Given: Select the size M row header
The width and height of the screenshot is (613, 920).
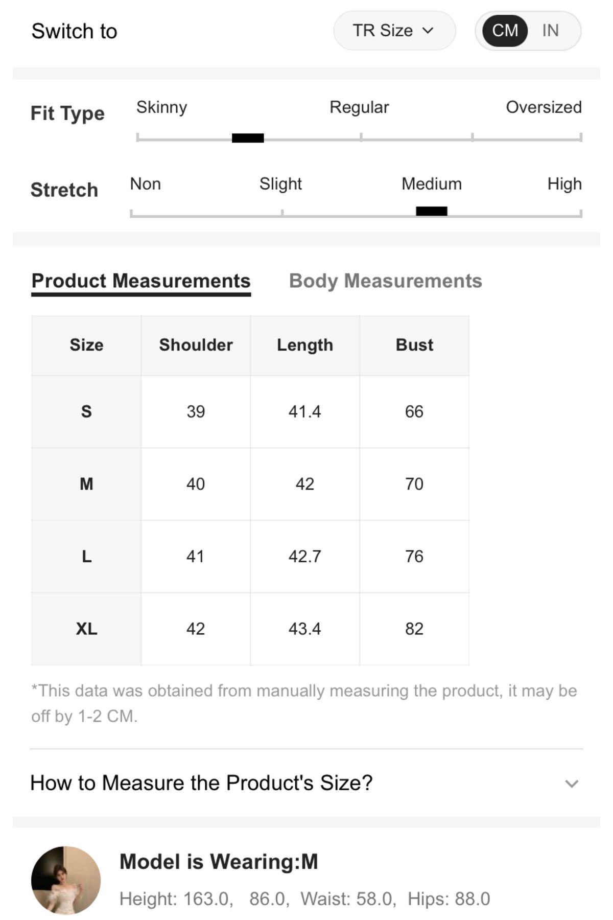Looking at the screenshot, I should [x=86, y=484].
